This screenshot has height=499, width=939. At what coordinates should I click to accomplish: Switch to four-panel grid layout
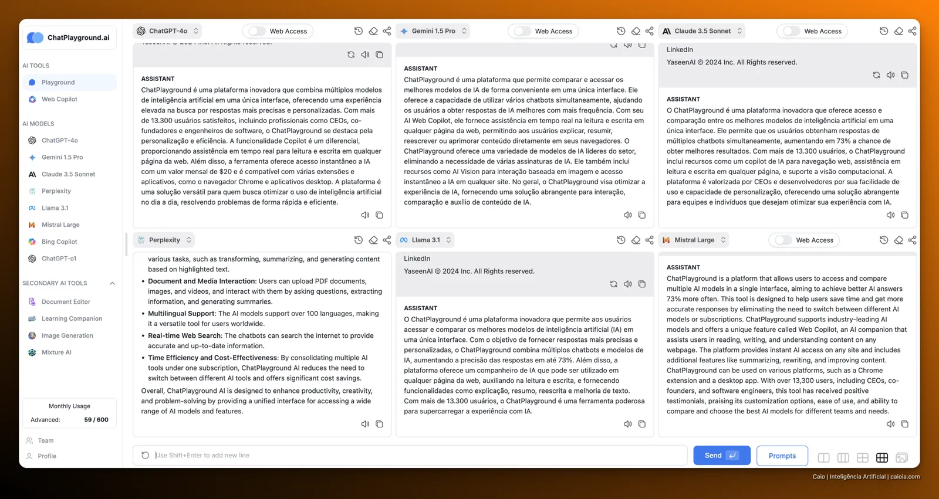coord(863,457)
